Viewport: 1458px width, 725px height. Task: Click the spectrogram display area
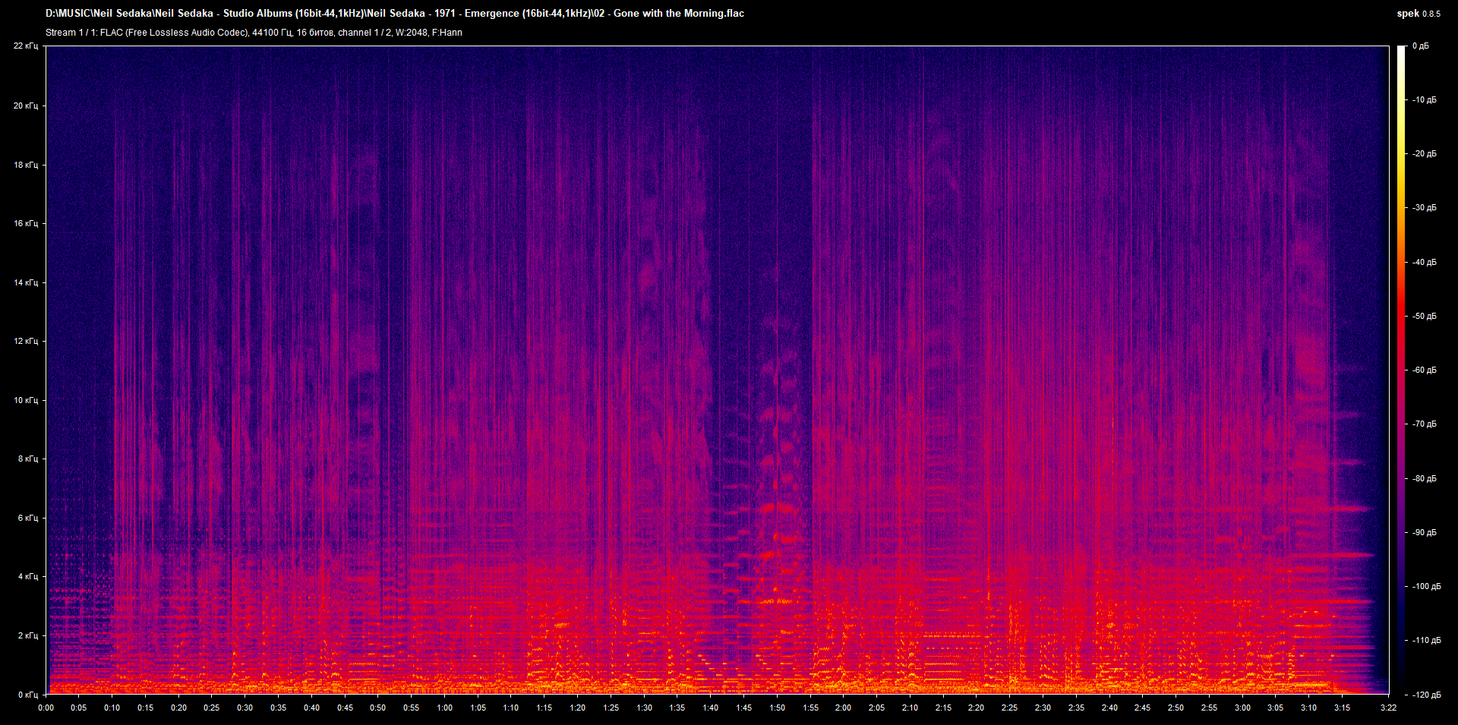click(718, 370)
